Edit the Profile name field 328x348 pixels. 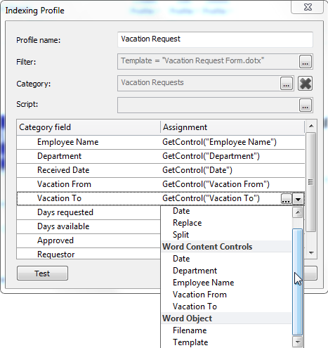click(215, 39)
